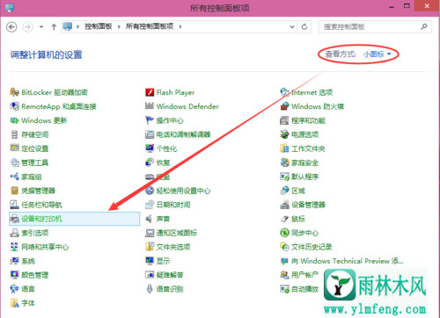The image size is (440, 318).
Task: Expand the chevron before 控制面板 breadcrumb
Action: [x=78, y=27]
